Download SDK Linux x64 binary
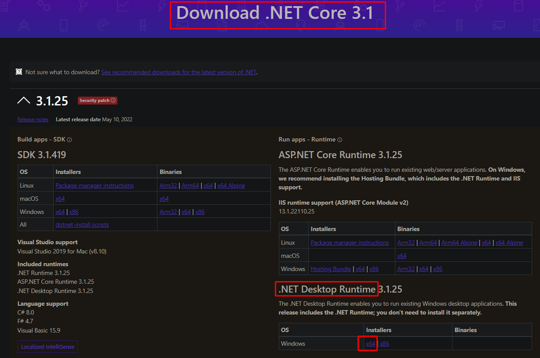Viewport: 540px width, 358px height. tap(208, 185)
